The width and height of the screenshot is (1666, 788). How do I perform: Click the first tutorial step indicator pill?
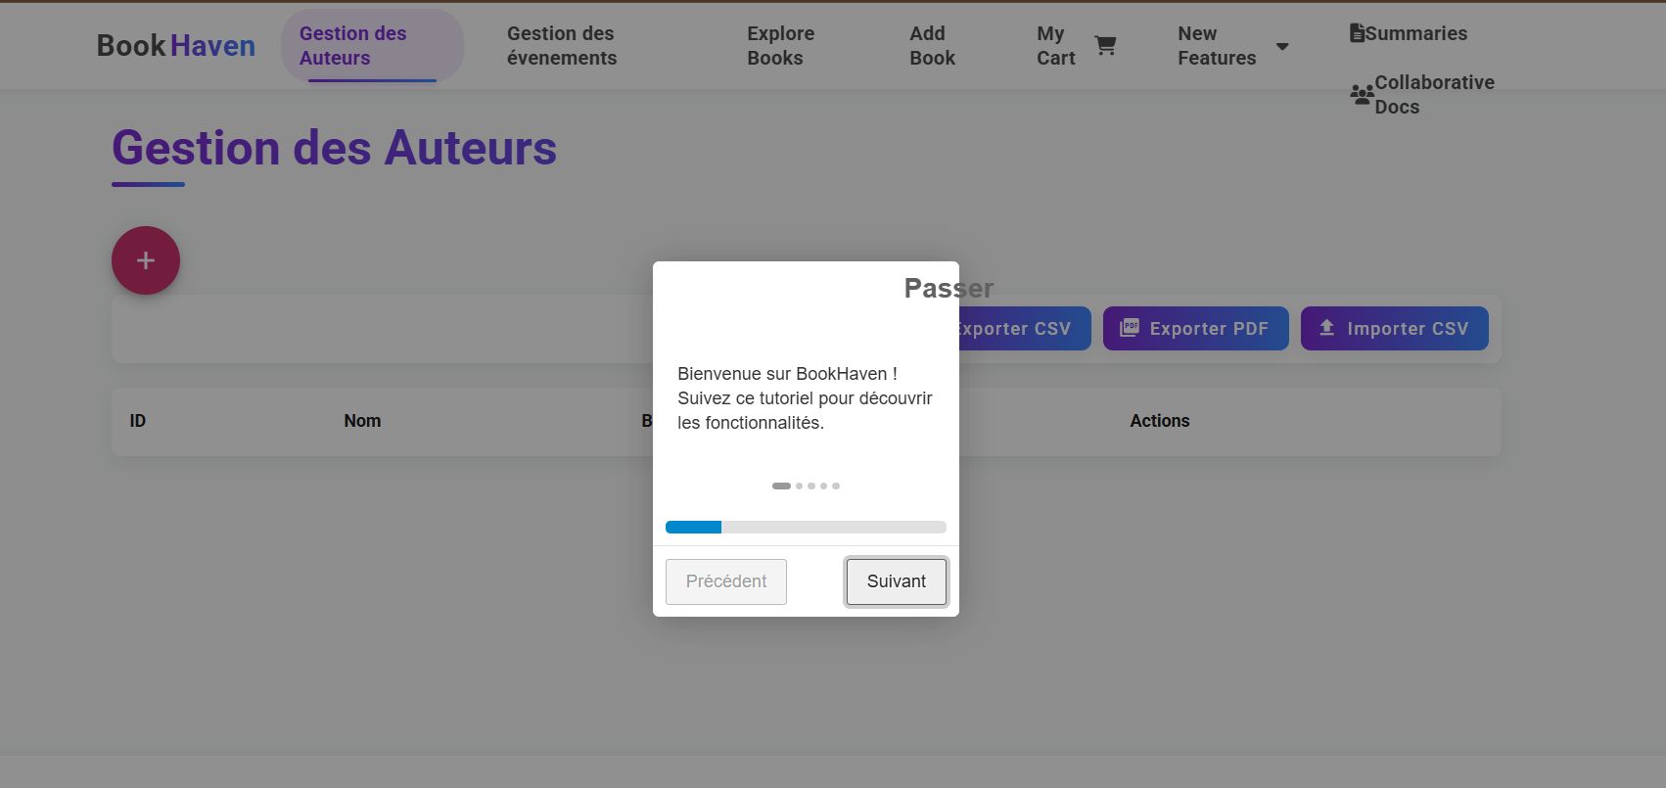781,486
